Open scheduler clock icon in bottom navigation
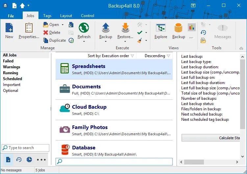The width and height of the screenshot is (247, 174). pyautogui.click(x=29, y=160)
